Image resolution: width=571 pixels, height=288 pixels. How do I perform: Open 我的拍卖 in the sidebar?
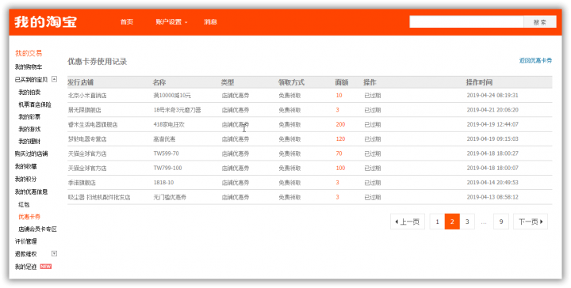coord(29,93)
